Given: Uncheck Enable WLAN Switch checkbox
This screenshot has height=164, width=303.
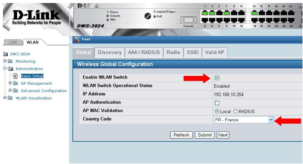Looking at the screenshot, I should coord(217,78).
